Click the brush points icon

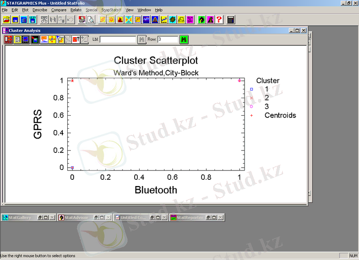coord(60,39)
